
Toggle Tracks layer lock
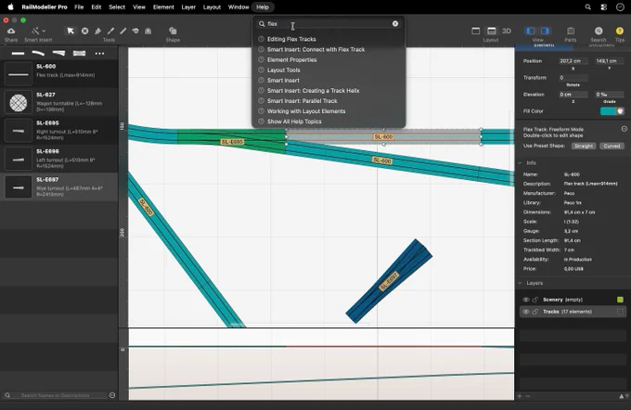[x=534, y=312]
